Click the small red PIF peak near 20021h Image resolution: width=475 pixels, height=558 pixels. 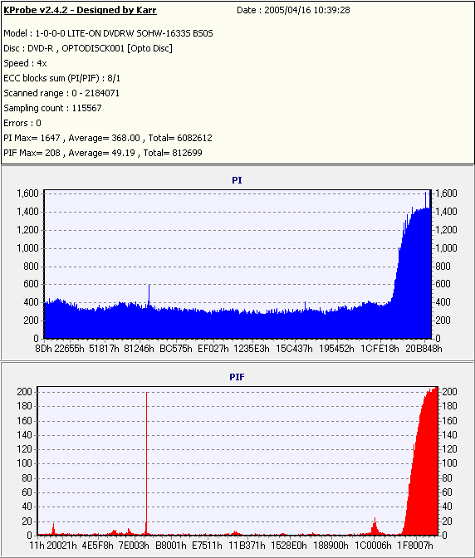(53, 529)
